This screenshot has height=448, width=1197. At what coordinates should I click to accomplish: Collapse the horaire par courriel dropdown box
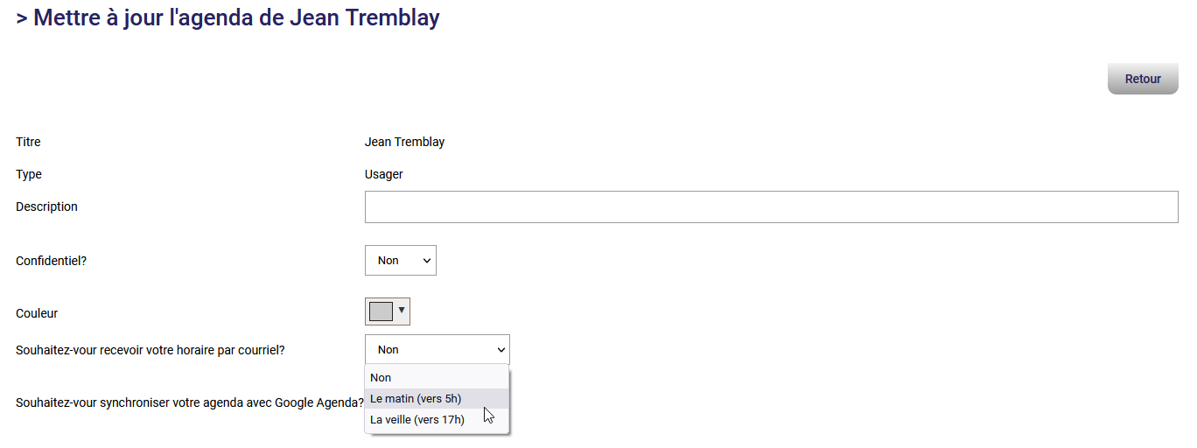point(436,350)
